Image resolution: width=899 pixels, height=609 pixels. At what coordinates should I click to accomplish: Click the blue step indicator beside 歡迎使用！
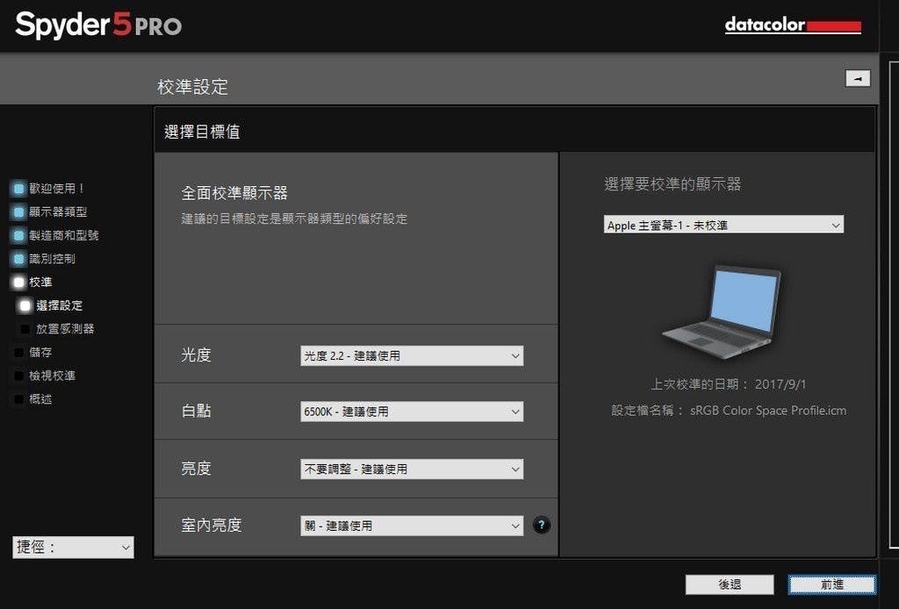(x=19, y=189)
